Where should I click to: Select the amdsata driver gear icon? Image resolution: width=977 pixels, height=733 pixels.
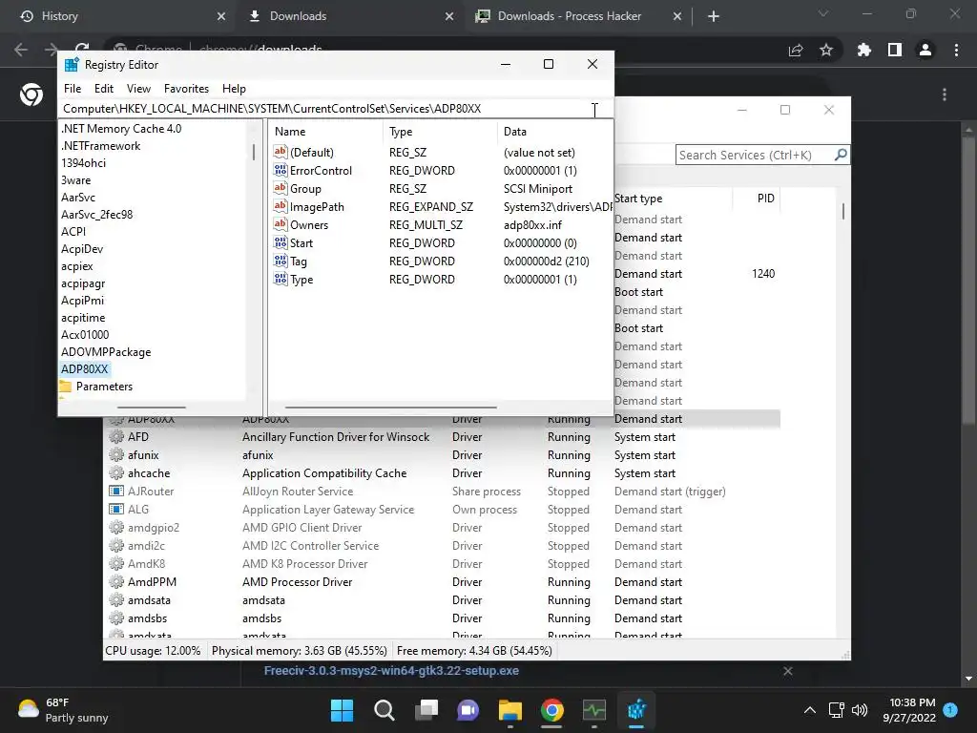115,599
